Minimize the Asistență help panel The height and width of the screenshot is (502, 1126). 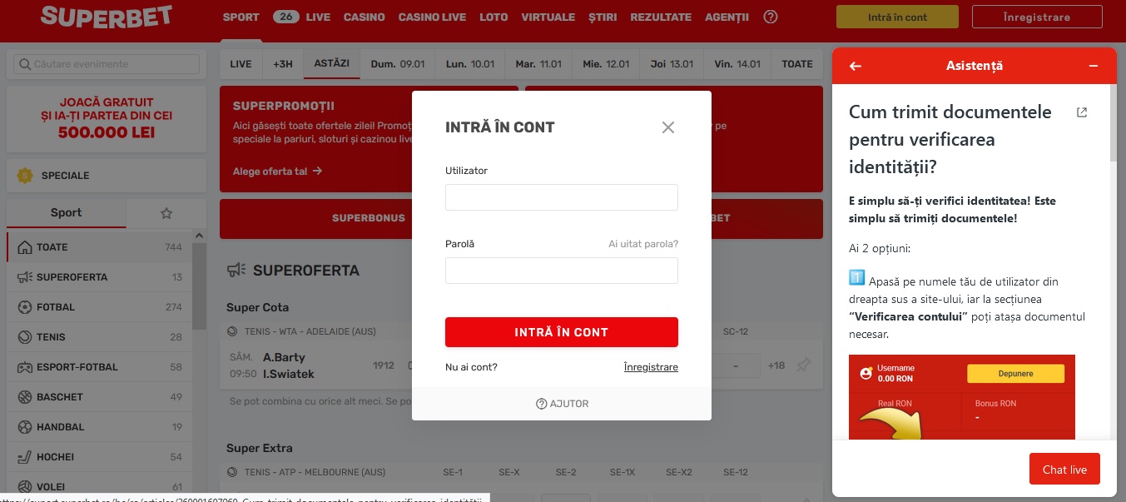(x=1094, y=66)
